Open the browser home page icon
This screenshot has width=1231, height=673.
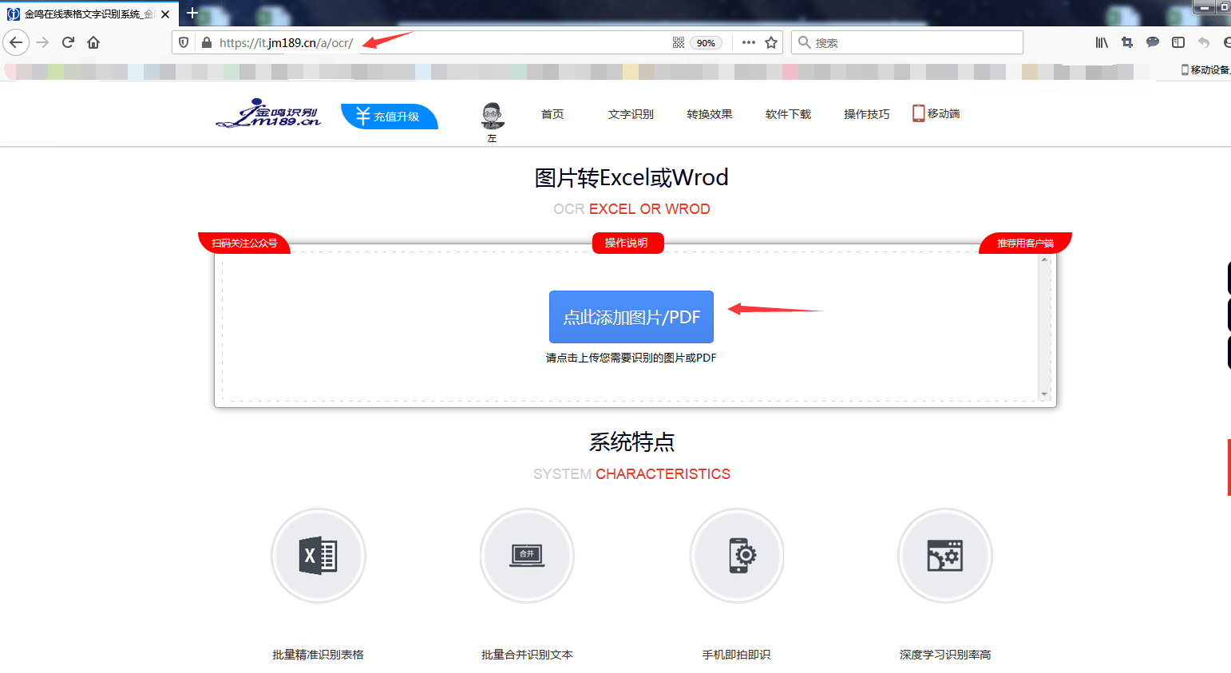coord(93,42)
